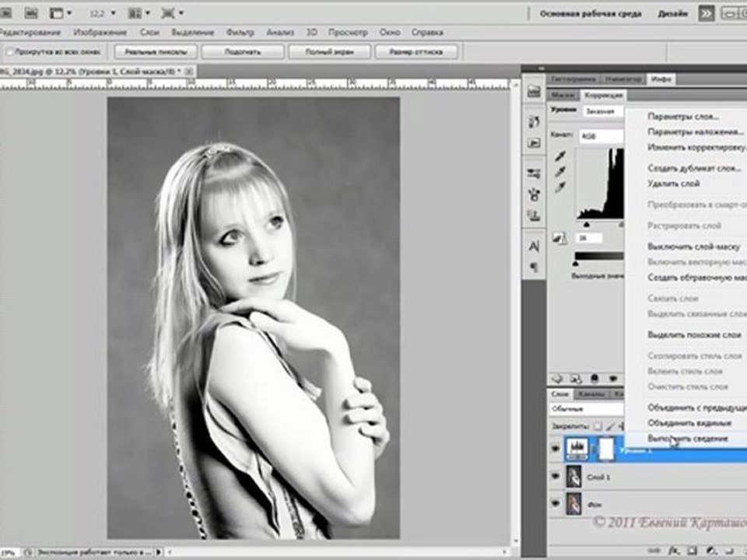Select the gray point eyedropper

(560, 171)
